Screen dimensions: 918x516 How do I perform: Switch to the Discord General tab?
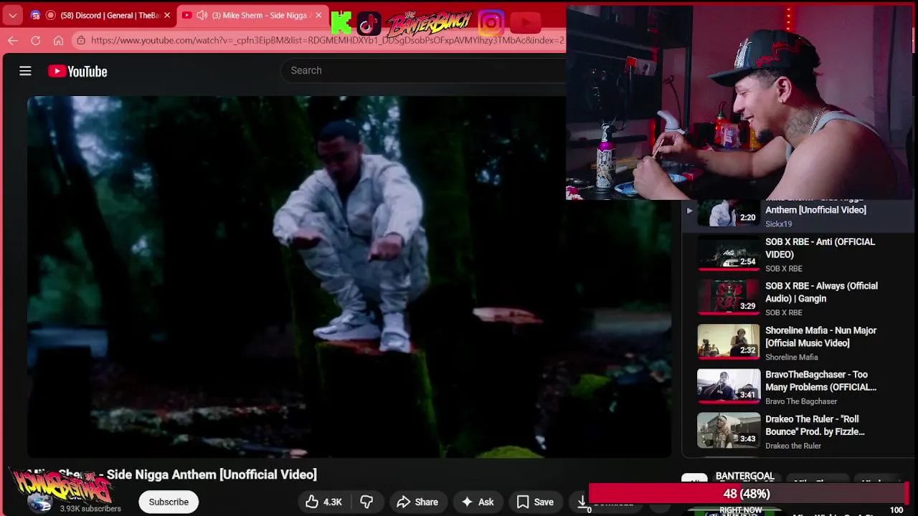(x=100, y=15)
